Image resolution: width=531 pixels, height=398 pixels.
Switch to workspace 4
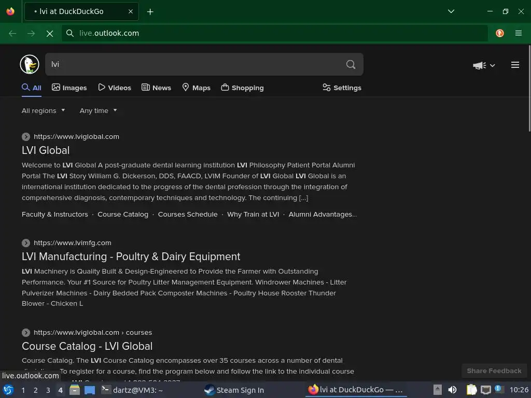[61, 390]
